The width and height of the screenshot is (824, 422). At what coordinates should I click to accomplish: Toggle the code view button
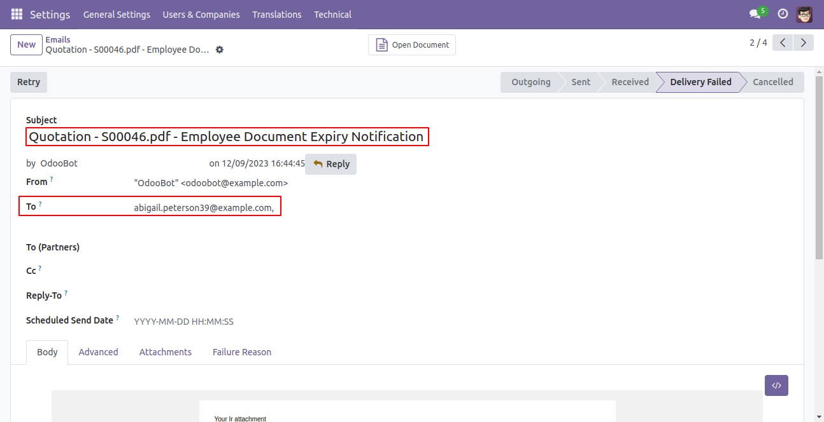[x=776, y=385]
